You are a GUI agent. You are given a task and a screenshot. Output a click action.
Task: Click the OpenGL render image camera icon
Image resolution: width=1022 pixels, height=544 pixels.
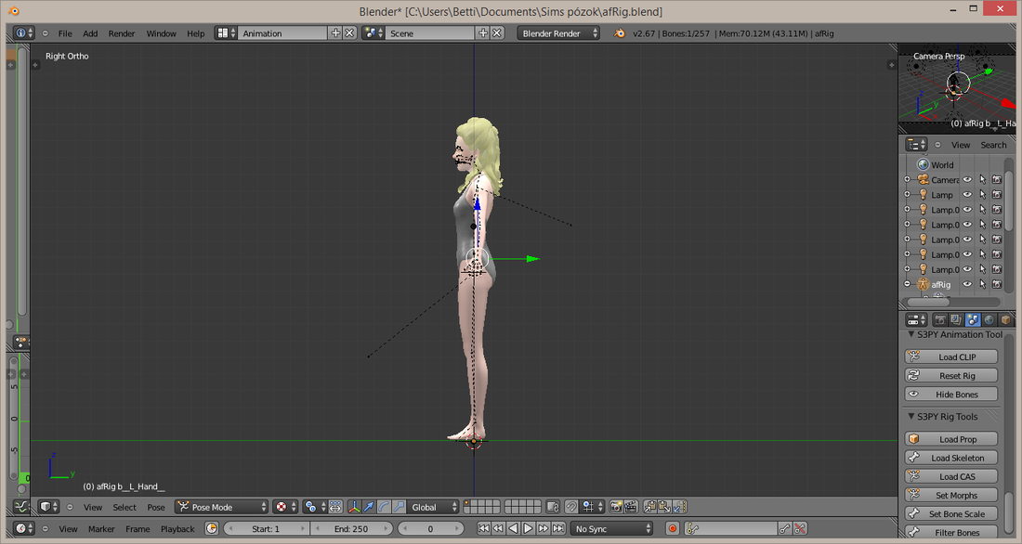pyautogui.click(x=615, y=507)
